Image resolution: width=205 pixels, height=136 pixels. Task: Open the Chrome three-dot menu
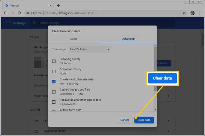(200, 13)
